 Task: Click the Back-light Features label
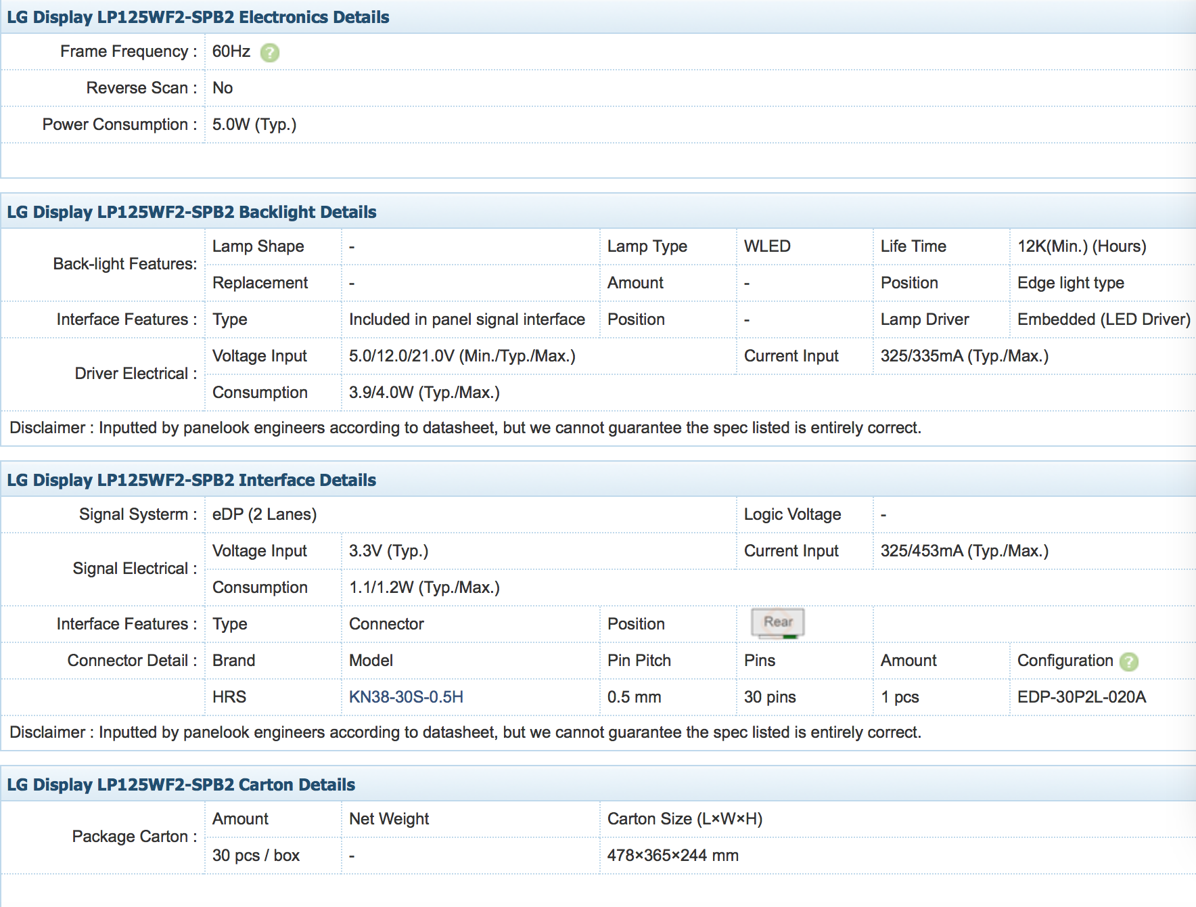(125, 264)
